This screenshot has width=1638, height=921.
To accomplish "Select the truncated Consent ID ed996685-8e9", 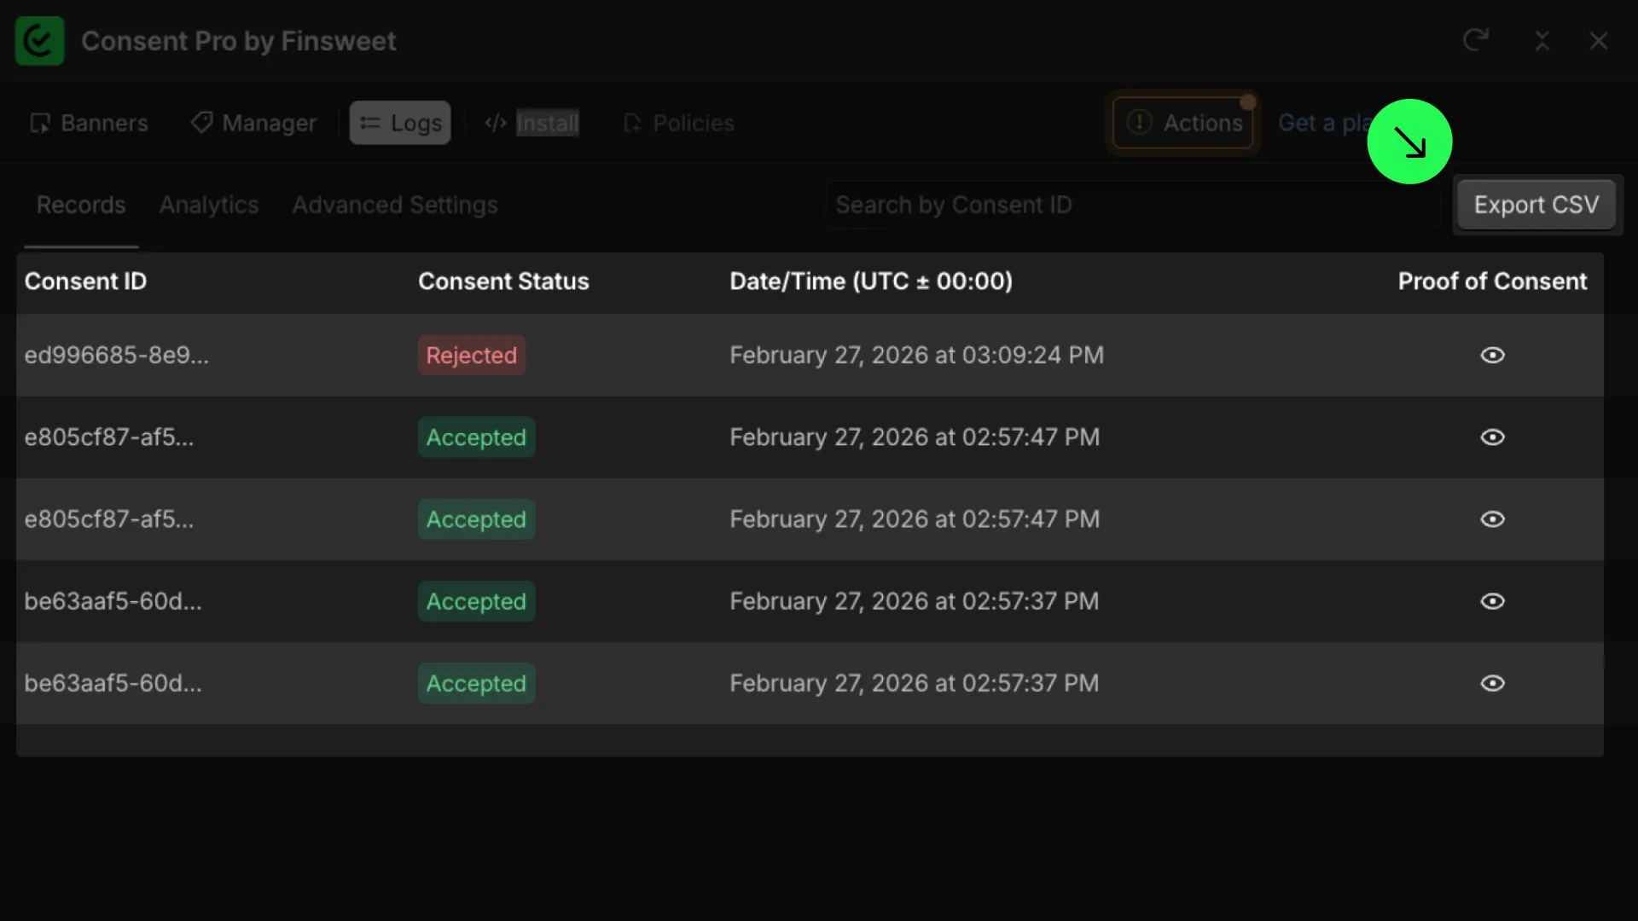I will click(117, 355).
